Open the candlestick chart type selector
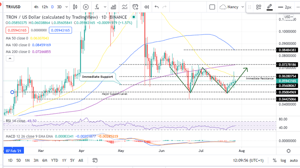 (75, 7)
